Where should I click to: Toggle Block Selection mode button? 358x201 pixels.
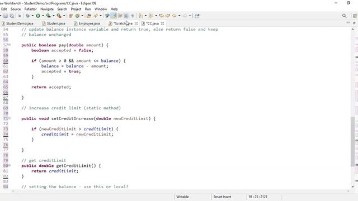point(126,16)
